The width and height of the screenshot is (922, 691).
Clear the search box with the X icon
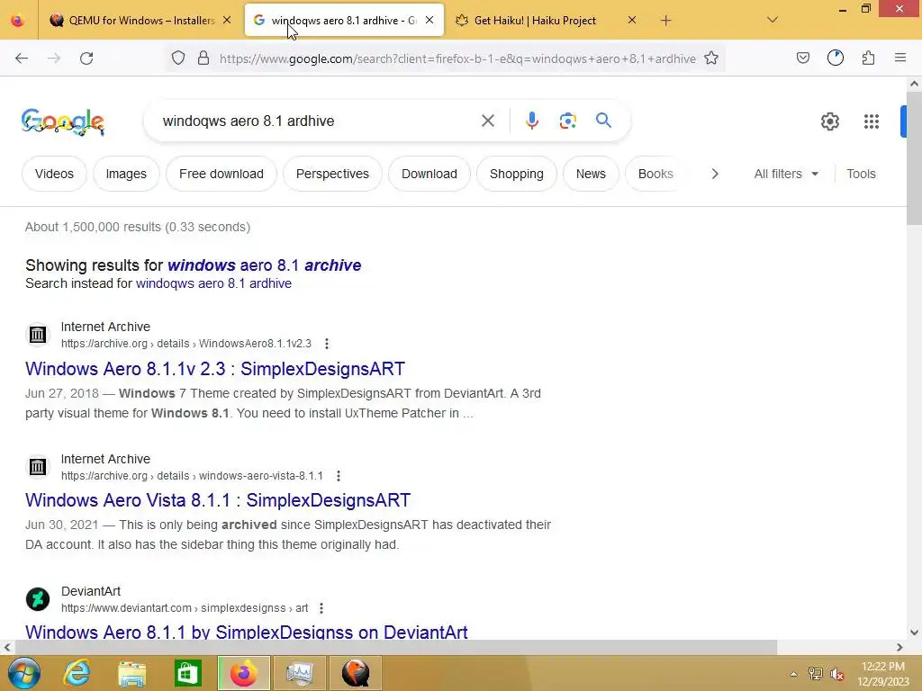click(x=488, y=121)
